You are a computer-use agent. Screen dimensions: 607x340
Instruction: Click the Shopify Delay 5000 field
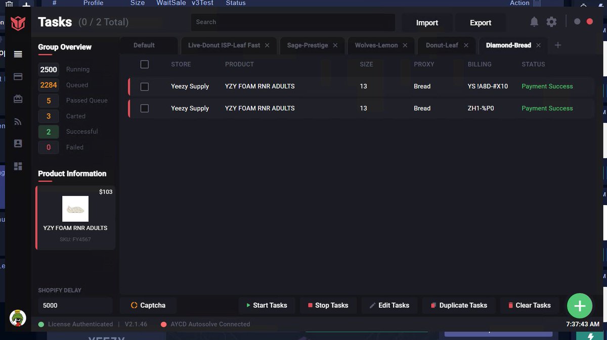75,306
